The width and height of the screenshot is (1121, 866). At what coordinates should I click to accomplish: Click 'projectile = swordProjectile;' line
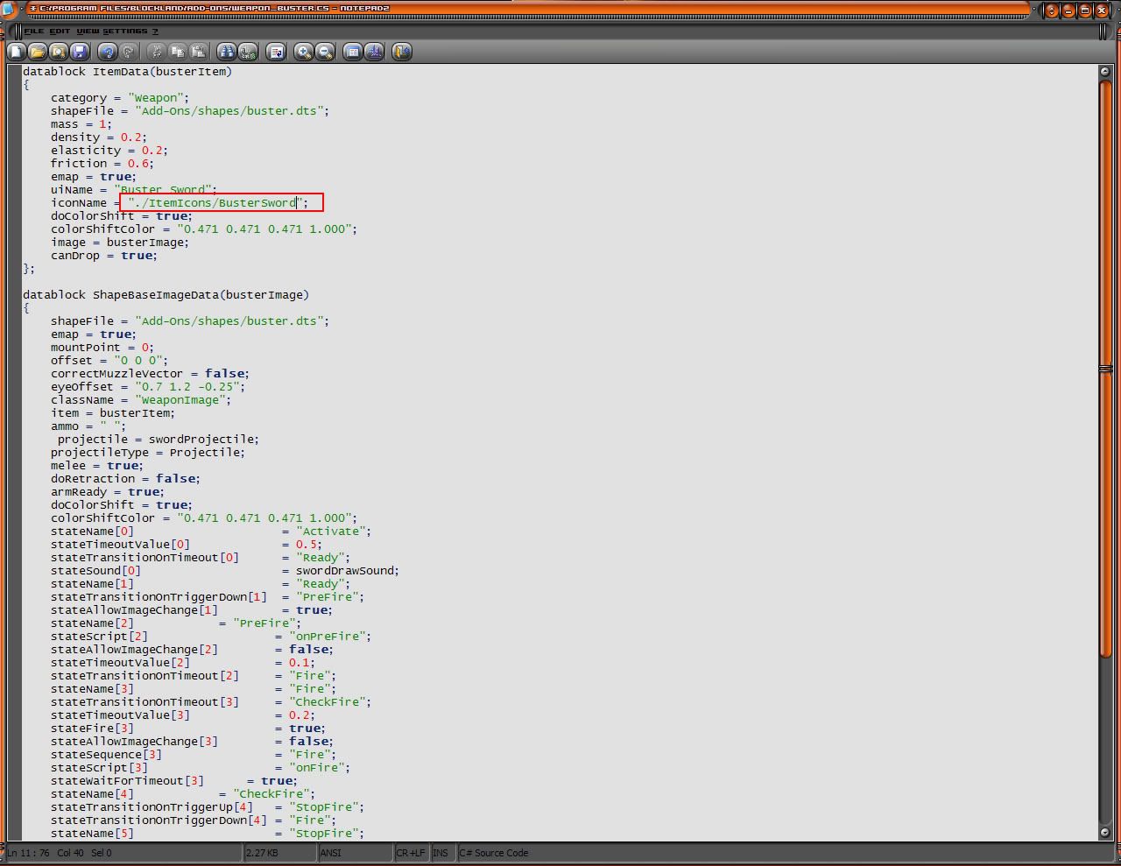coord(159,440)
